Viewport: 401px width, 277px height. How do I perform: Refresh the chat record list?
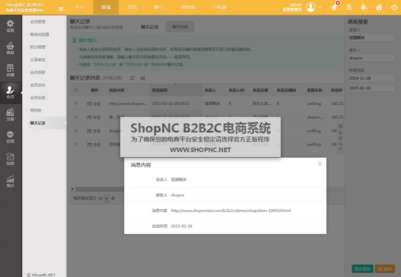coord(132,78)
